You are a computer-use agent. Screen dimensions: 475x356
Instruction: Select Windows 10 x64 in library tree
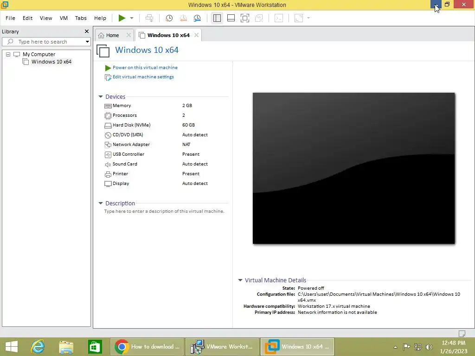coord(51,62)
